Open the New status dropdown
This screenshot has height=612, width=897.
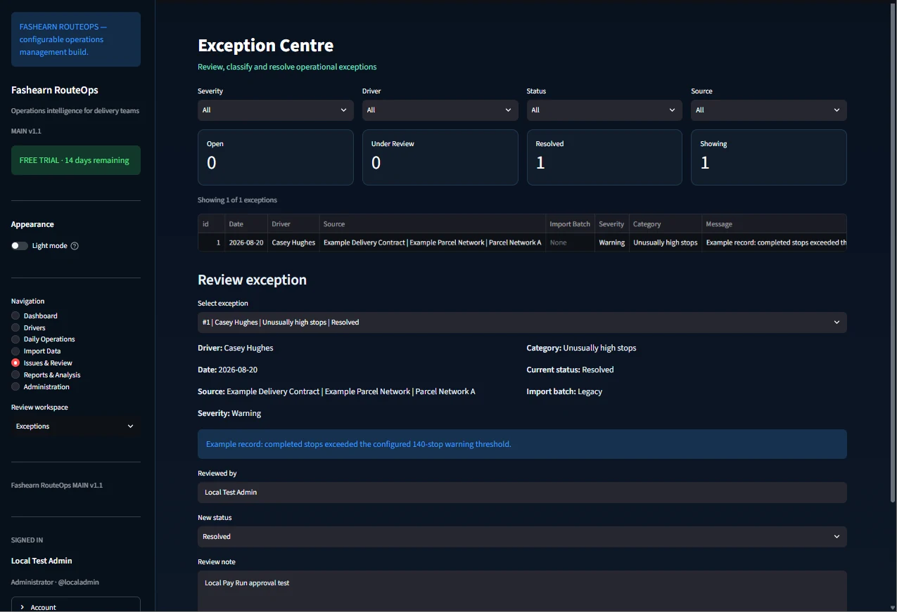click(x=522, y=537)
